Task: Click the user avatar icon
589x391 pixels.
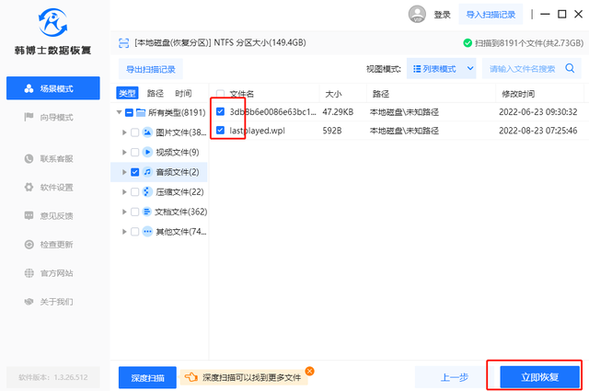Action: pos(417,15)
